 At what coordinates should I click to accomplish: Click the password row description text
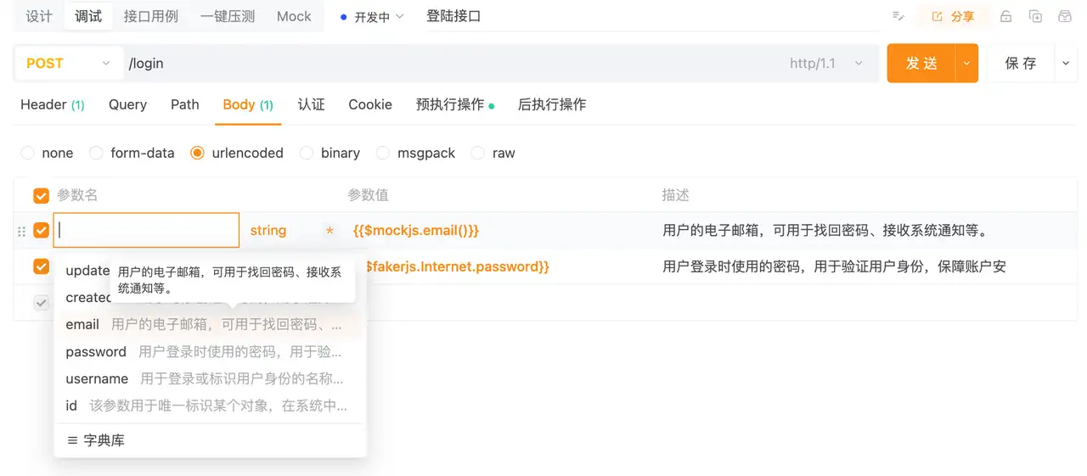(834, 266)
